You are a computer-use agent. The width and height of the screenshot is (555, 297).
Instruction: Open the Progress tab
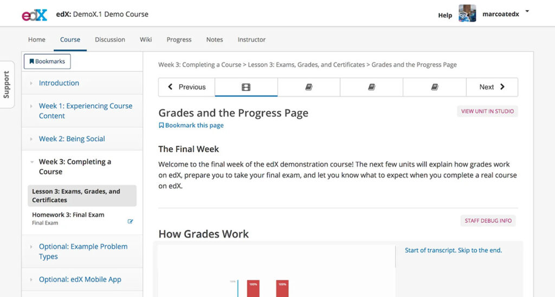tap(179, 39)
